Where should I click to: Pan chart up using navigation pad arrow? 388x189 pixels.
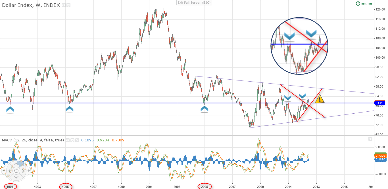[16, 164]
